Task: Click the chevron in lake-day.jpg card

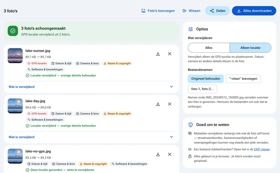Action: coord(171,137)
